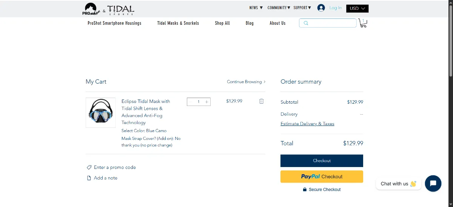Click the My Cart heading
The width and height of the screenshot is (453, 207).
(96, 82)
